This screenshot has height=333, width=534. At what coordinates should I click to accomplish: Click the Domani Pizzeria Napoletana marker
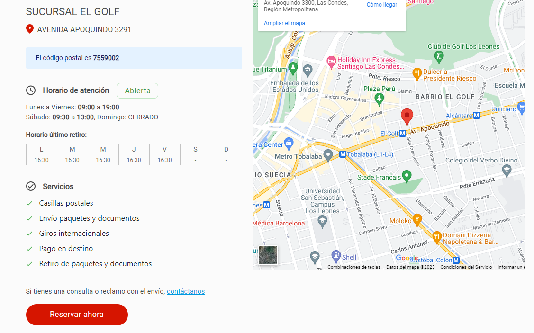(437, 237)
